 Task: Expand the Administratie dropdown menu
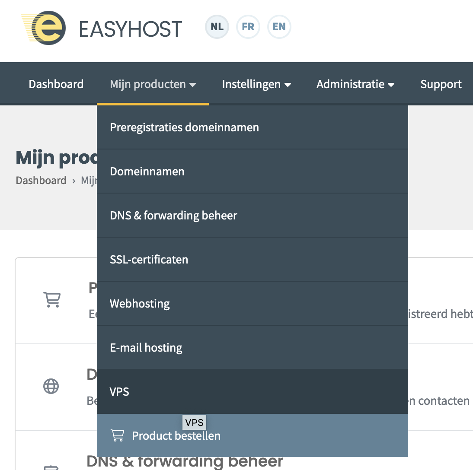tap(355, 84)
